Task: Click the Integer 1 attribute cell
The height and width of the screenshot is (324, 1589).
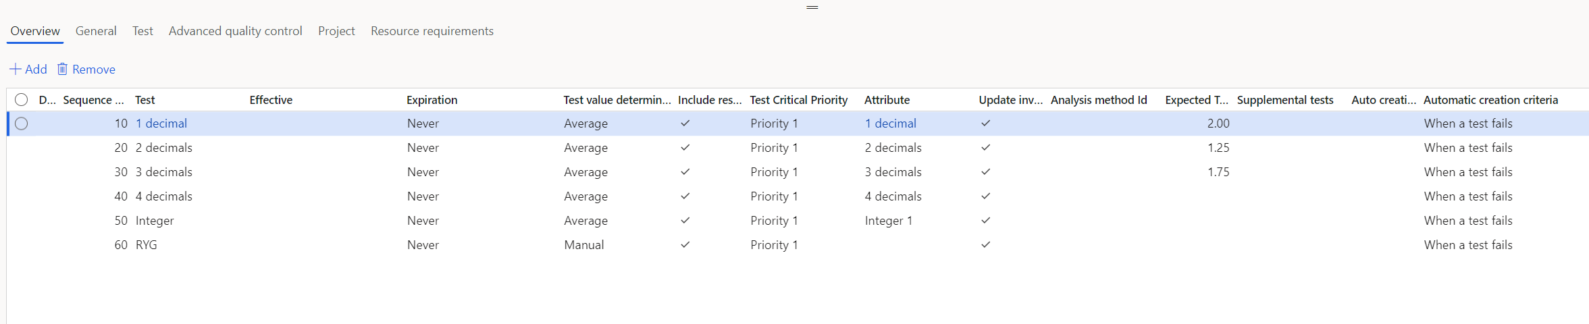Action: [x=888, y=221]
